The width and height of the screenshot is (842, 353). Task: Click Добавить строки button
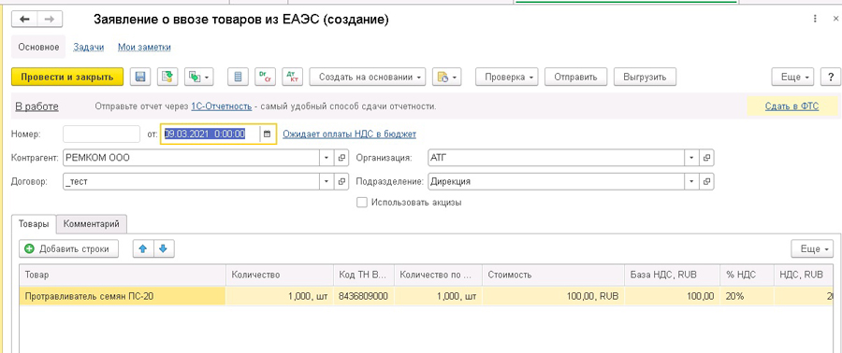[x=68, y=248]
